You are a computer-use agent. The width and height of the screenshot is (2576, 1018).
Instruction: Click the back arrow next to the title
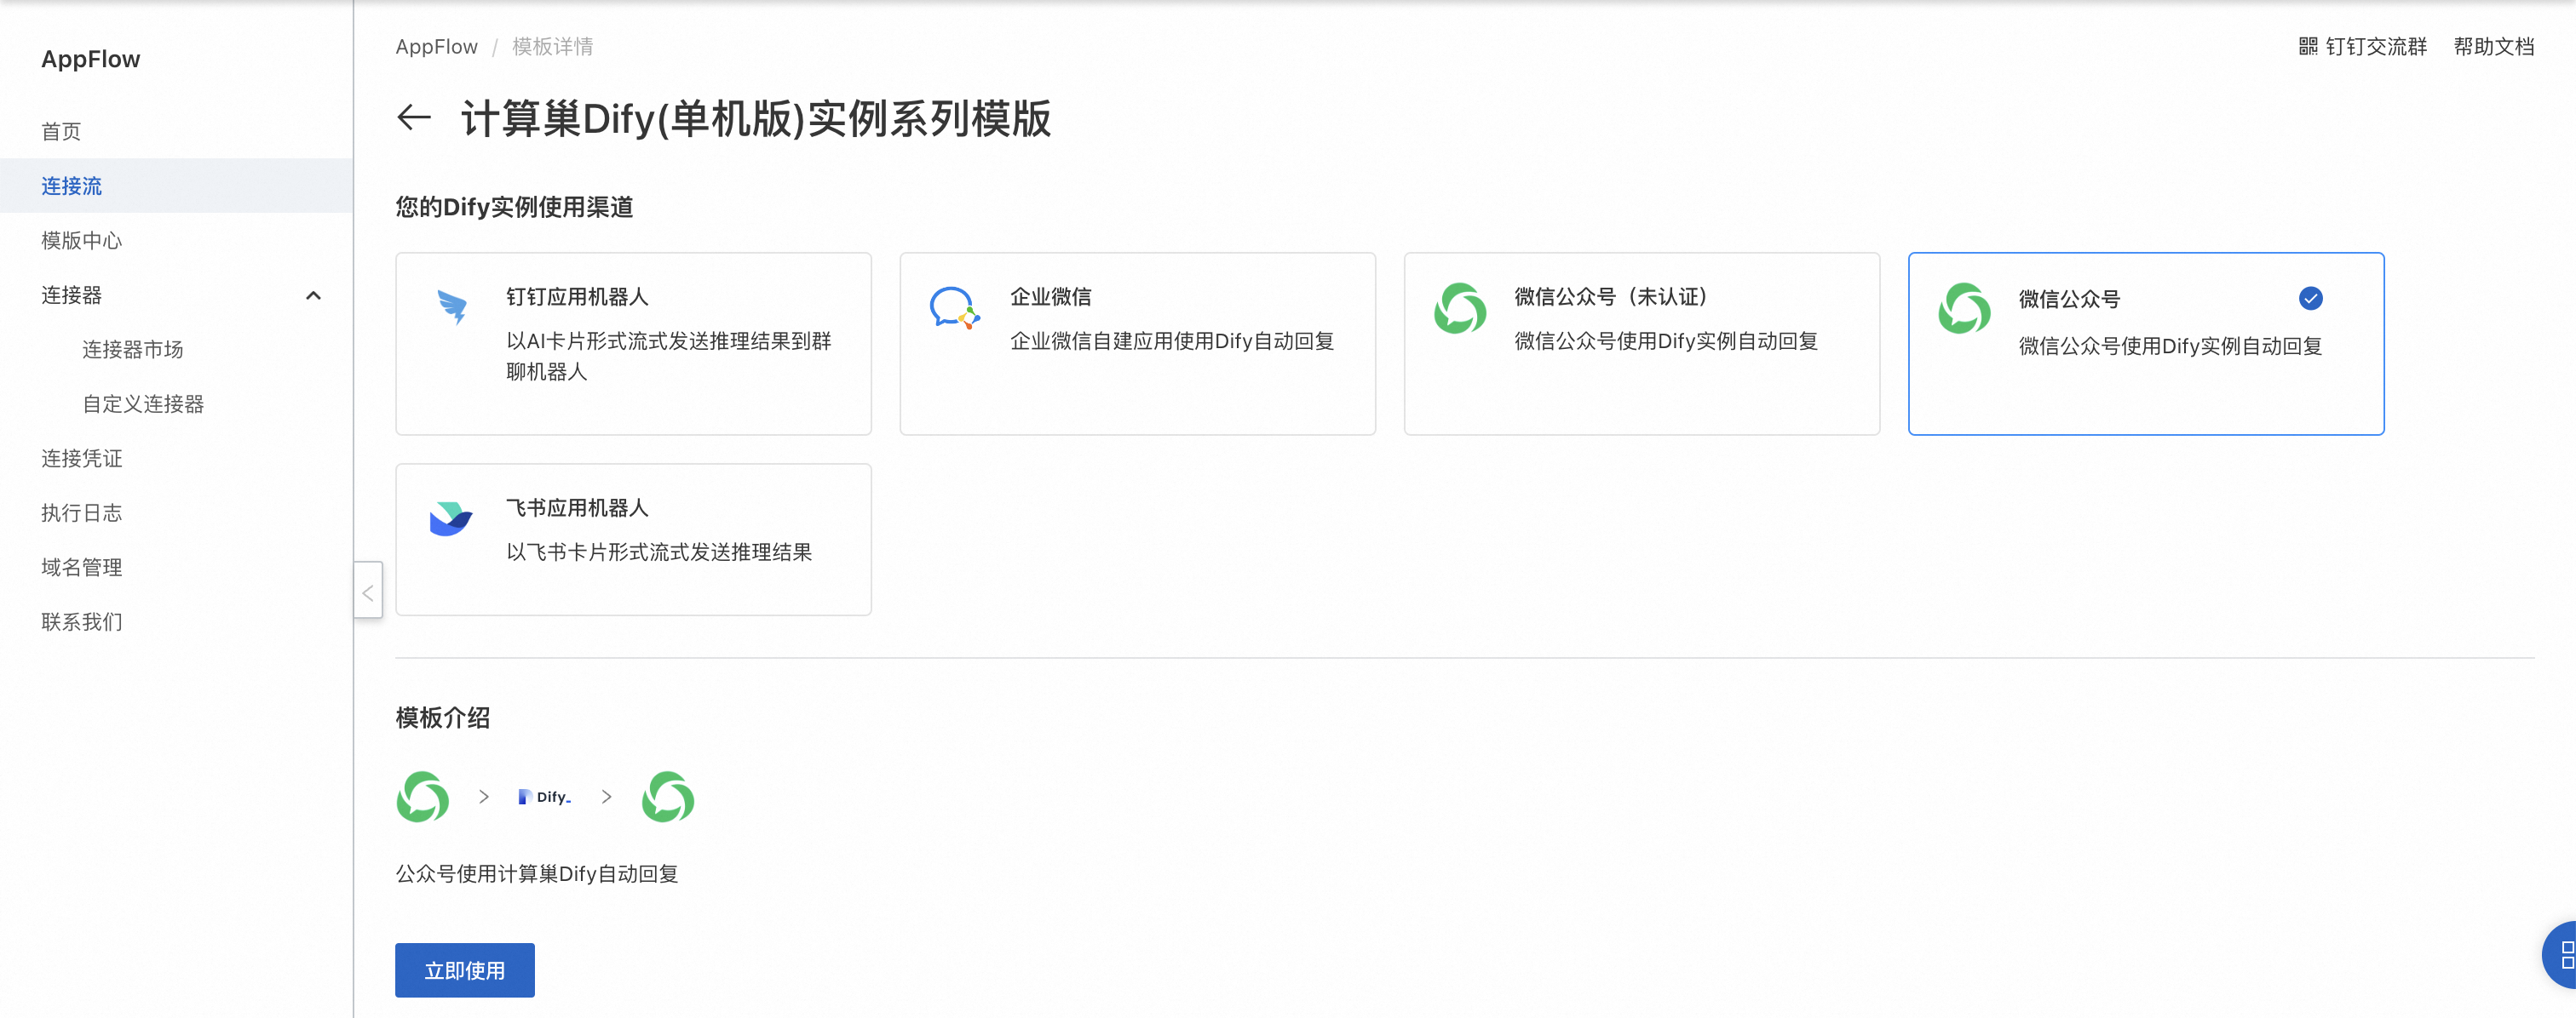(414, 117)
